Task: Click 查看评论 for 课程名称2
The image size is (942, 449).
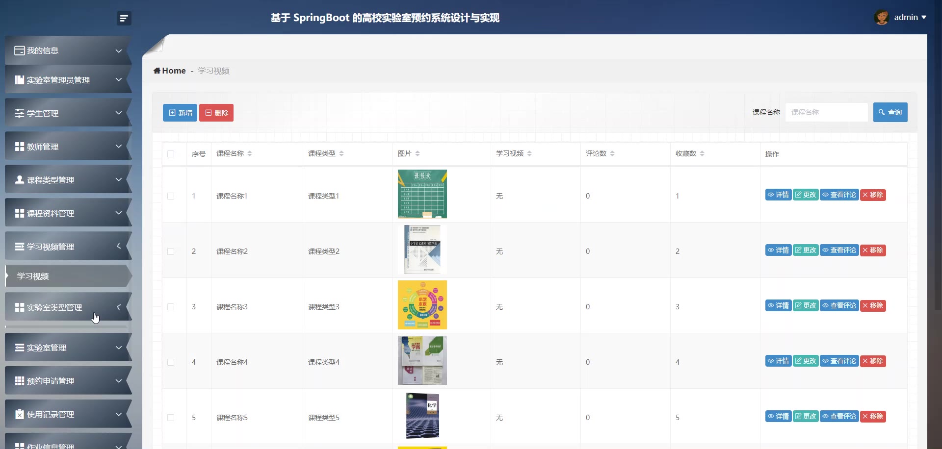Action: pos(839,250)
